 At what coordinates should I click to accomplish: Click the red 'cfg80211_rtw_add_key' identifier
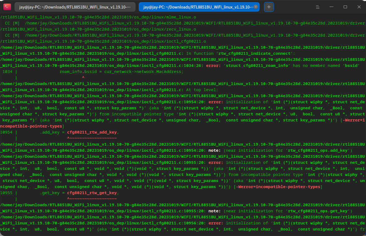[92, 132]
